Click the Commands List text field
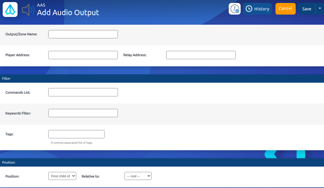 click(x=83, y=92)
